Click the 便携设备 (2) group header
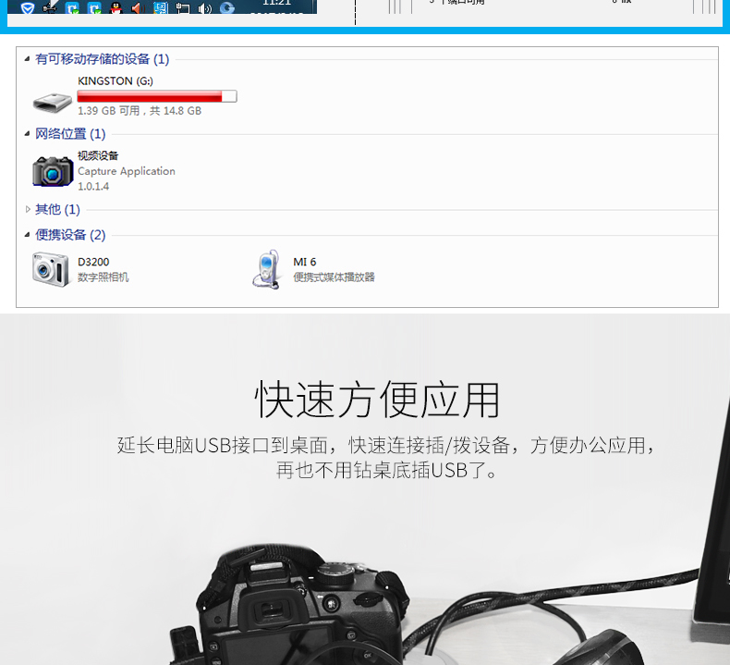 70,235
